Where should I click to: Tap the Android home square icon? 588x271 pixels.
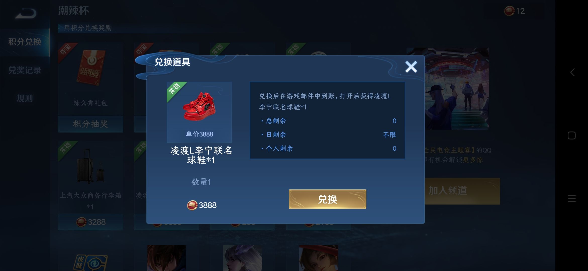tap(572, 135)
